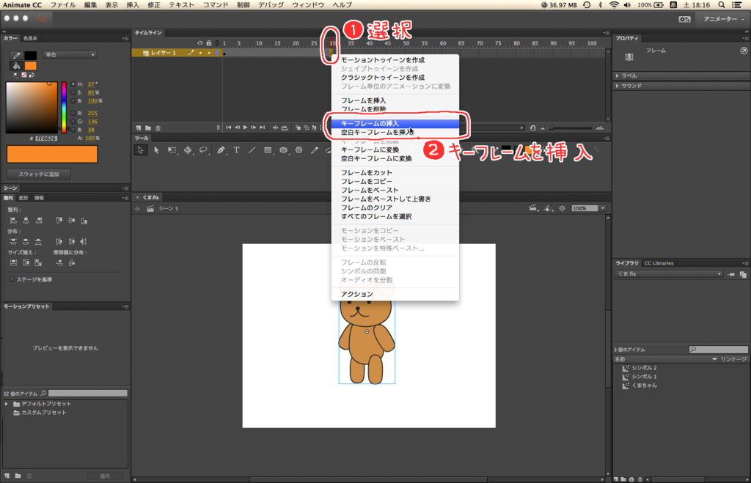Screen dimensions: 751x483
Task: Open the color type dropdown showing 単色
Action: (70, 54)
